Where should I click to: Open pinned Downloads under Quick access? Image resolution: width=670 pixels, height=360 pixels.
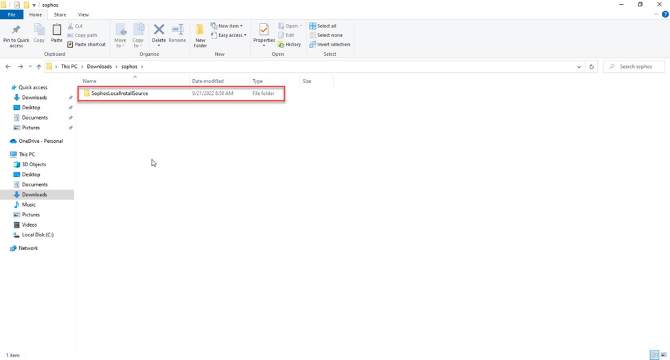pyautogui.click(x=34, y=98)
